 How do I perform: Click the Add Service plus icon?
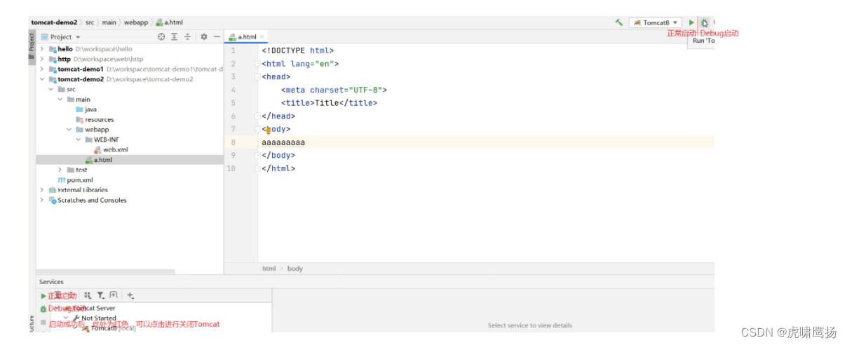(x=130, y=296)
